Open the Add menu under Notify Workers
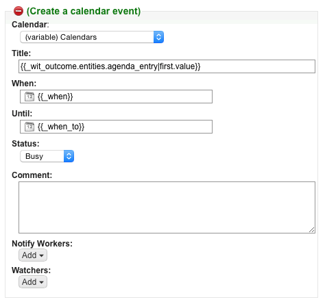 click(x=33, y=255)
